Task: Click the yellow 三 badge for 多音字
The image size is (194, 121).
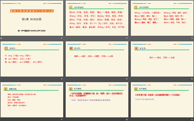Action: (x=6, y=48)
